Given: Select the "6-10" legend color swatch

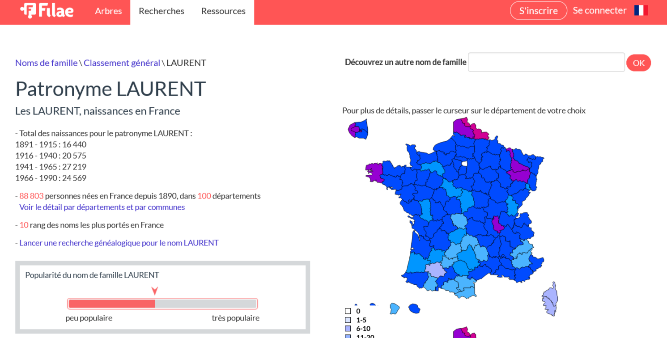Looking at the screenshot, I should (x=347, y=329).
